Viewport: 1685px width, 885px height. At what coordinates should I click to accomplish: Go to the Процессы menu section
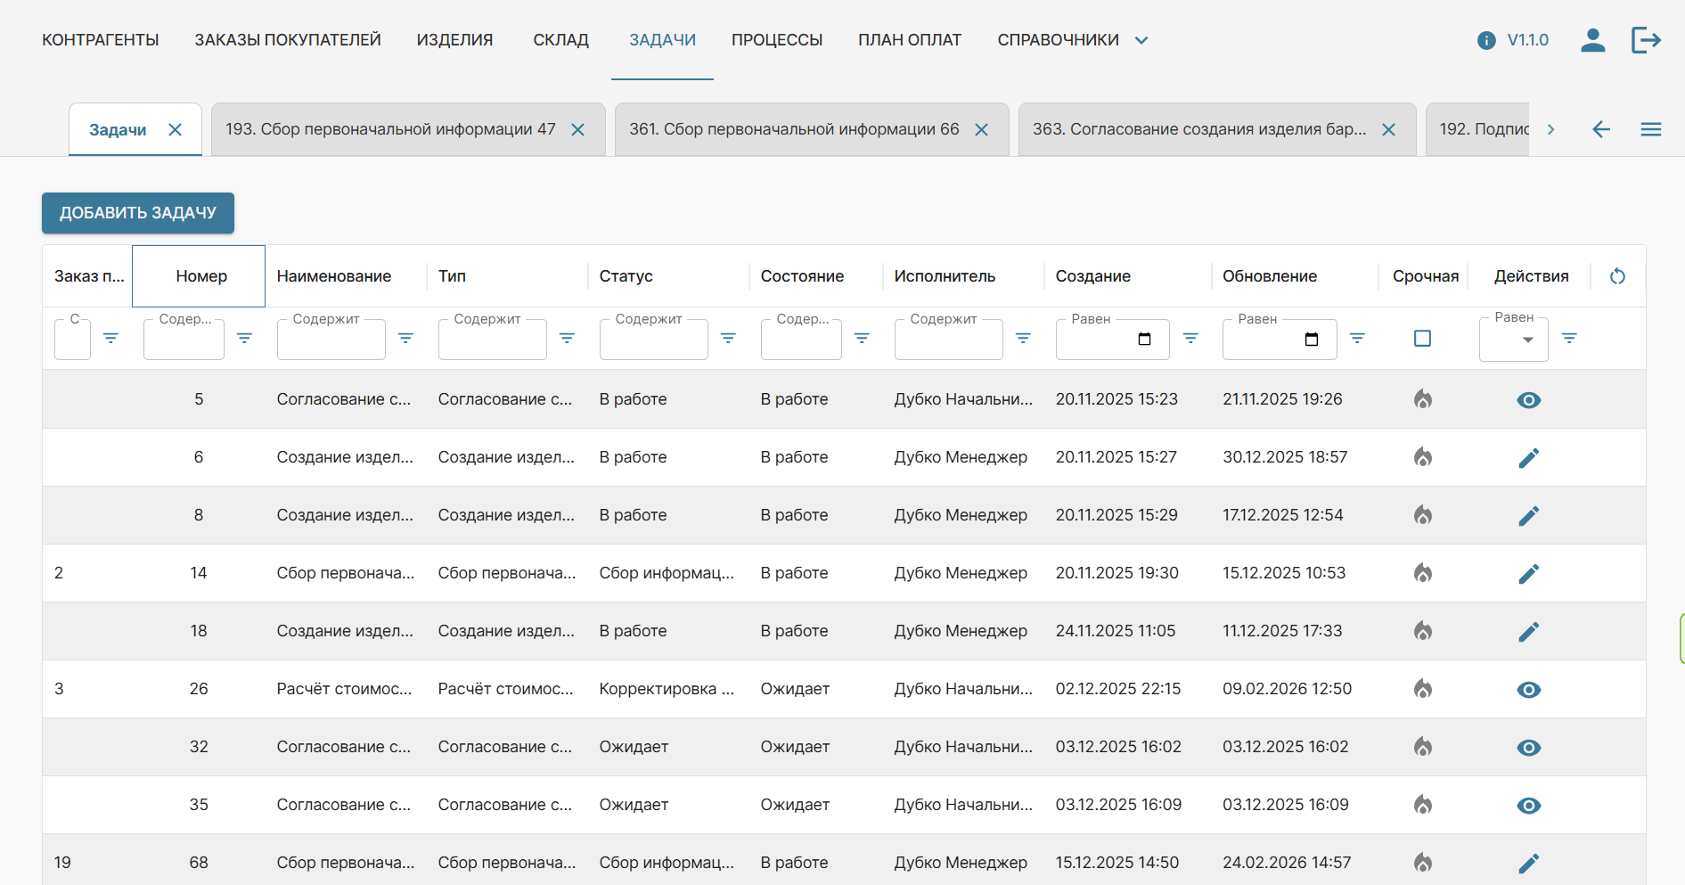776,40
